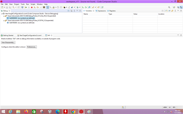The height and width of the screenshot is (114, 183).
Task: Click the SPV status bar indicator
Action: (174, 107)
